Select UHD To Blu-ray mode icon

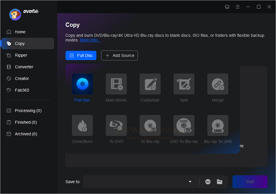click(x=184, y=126)
